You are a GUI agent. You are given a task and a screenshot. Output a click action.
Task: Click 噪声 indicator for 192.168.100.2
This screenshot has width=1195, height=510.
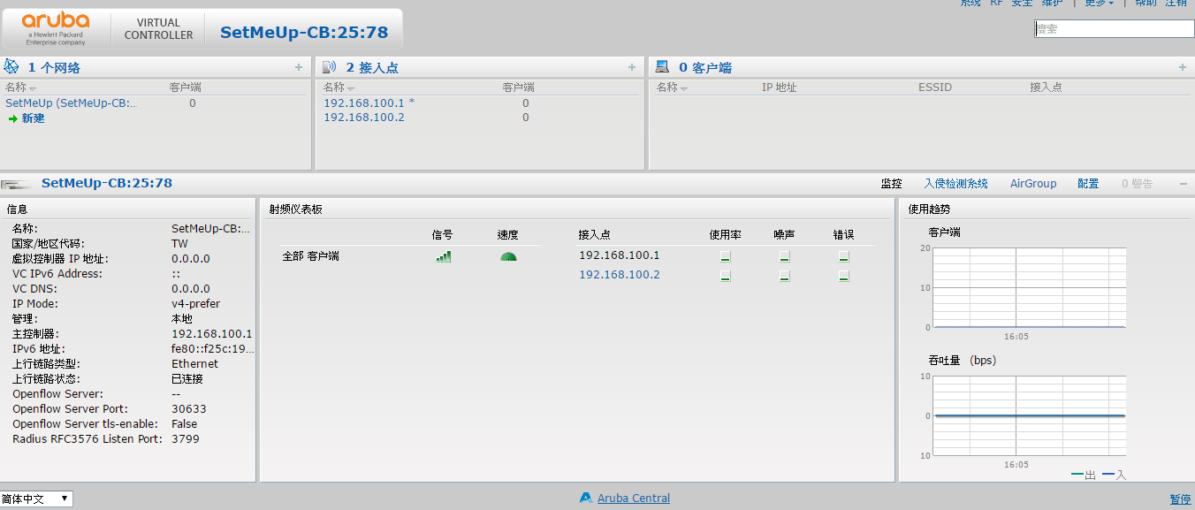click(x=784, y=276)
